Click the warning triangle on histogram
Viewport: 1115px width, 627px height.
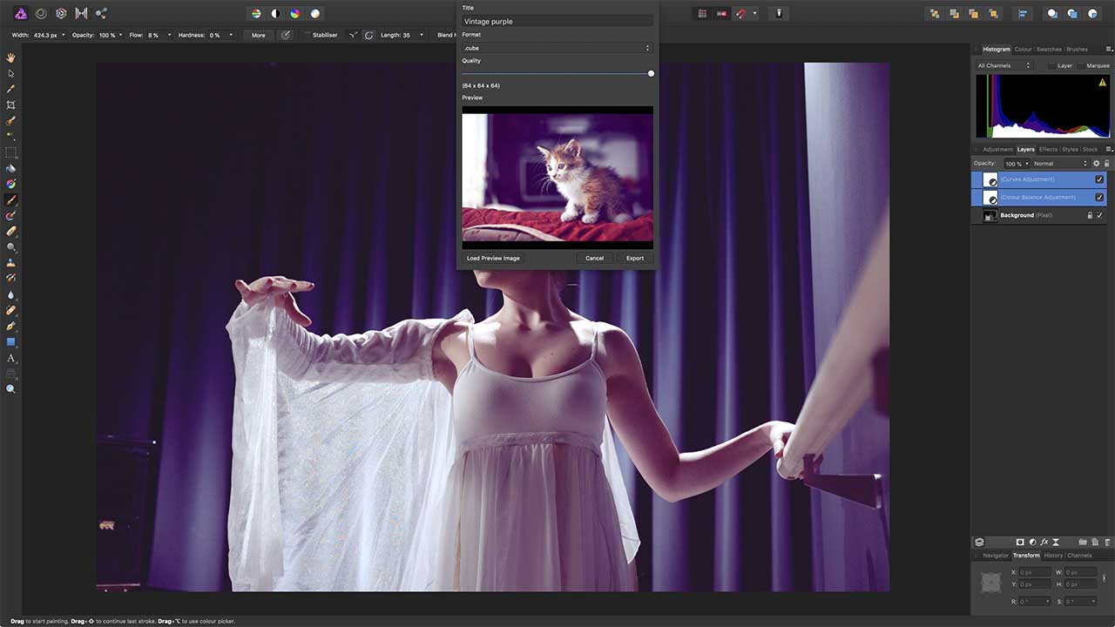(1103, 83)
